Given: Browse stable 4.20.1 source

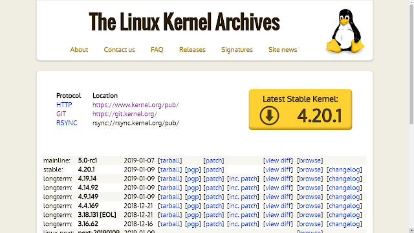Looking at the screenshot, I should click(310, 170).
